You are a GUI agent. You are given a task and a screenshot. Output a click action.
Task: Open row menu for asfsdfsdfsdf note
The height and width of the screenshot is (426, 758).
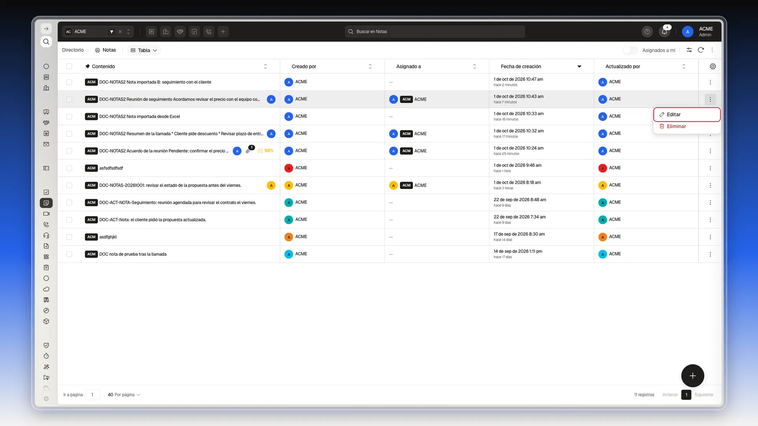(x=710, y=168)
